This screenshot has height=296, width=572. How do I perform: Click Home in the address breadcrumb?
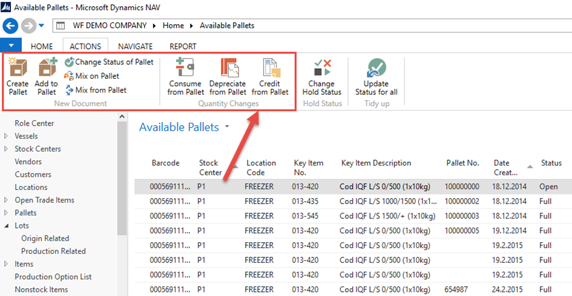(173, 26)
